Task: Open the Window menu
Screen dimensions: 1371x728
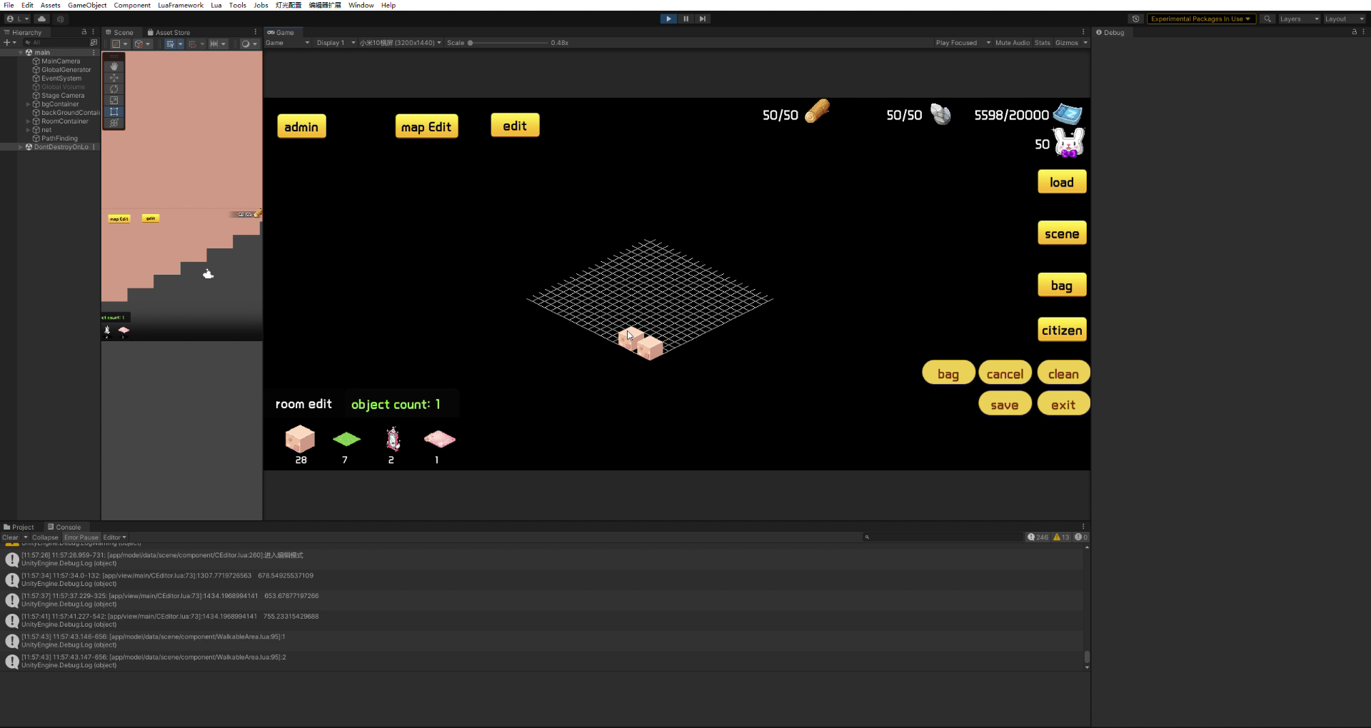Action: click(361, 5)
